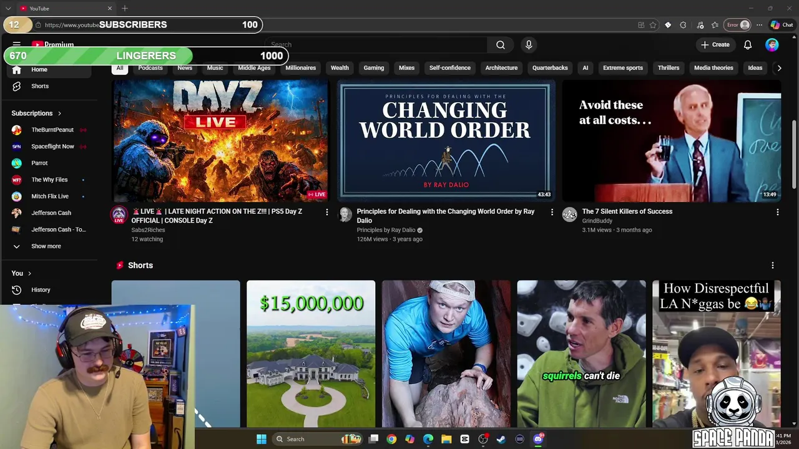The width and height of the screenshot is (799, 449).
Task: Open the YouTube account avatar menu
Action: coord(772,45)
